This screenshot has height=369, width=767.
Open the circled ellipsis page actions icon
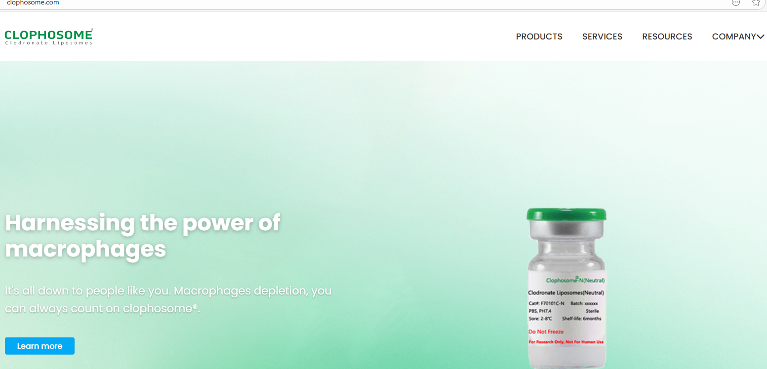735,2
